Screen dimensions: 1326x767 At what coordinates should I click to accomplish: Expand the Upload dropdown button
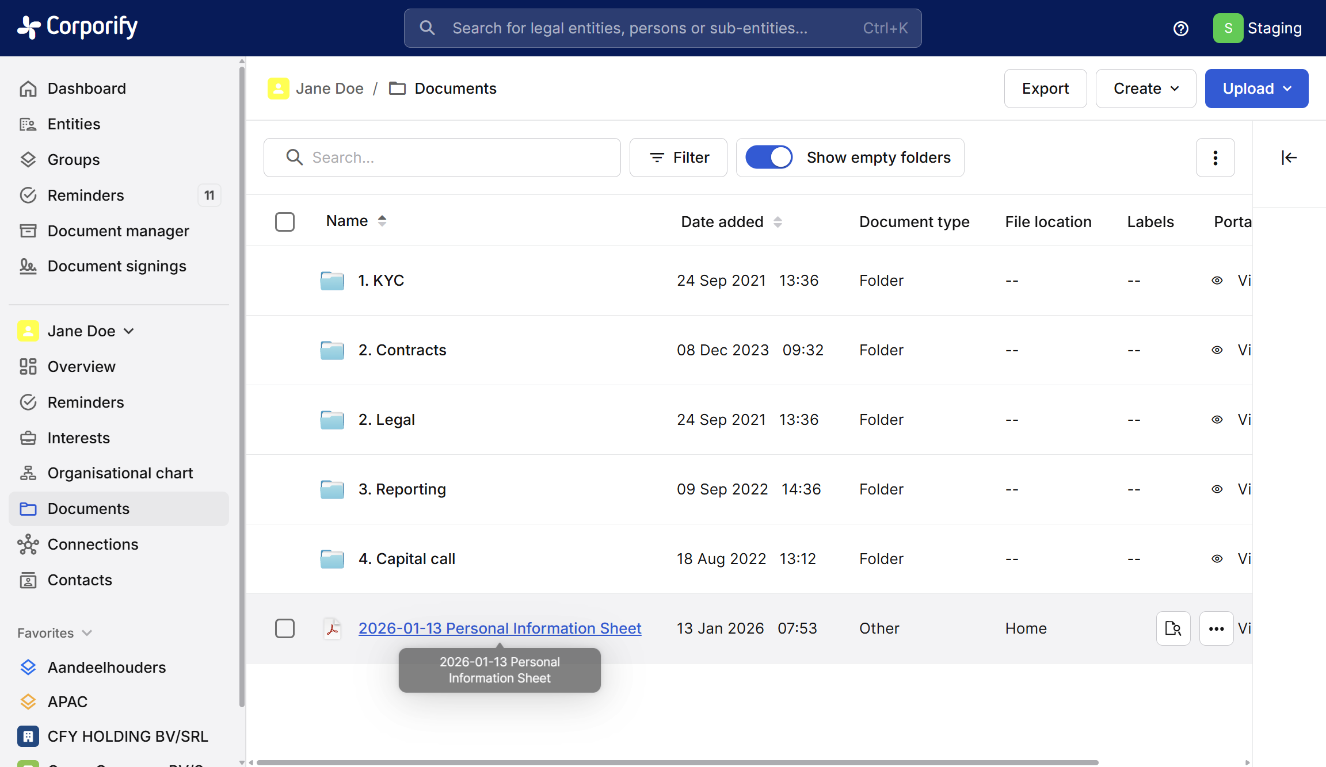(1256, 89)
